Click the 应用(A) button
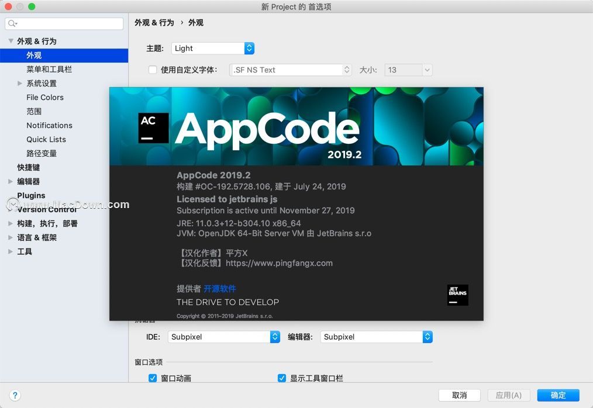This screenshot has width=593, height=408. (509, 395)
